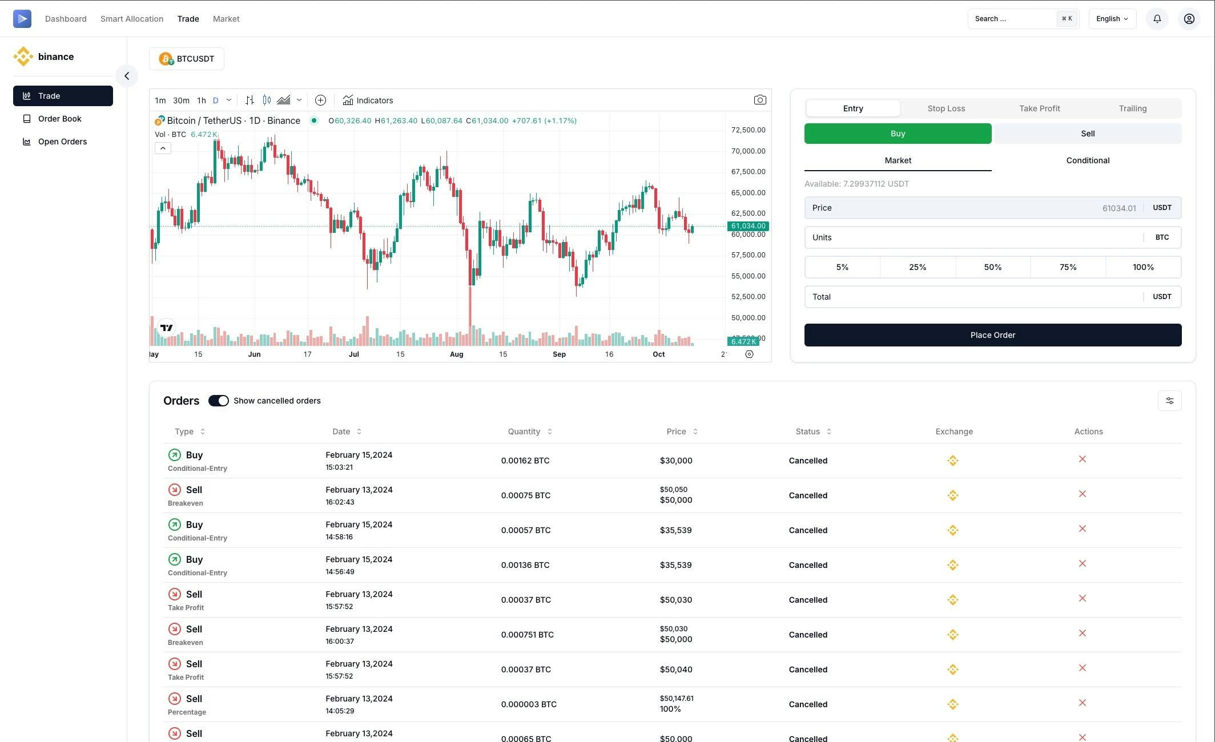Switch the order side to Sell
The image size is (1215, 742).
coord(1087,134)
